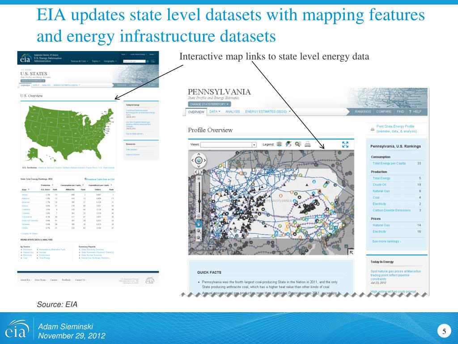Open Geography menu in EIA header
458x344 pixels.
tap(110, 61)
